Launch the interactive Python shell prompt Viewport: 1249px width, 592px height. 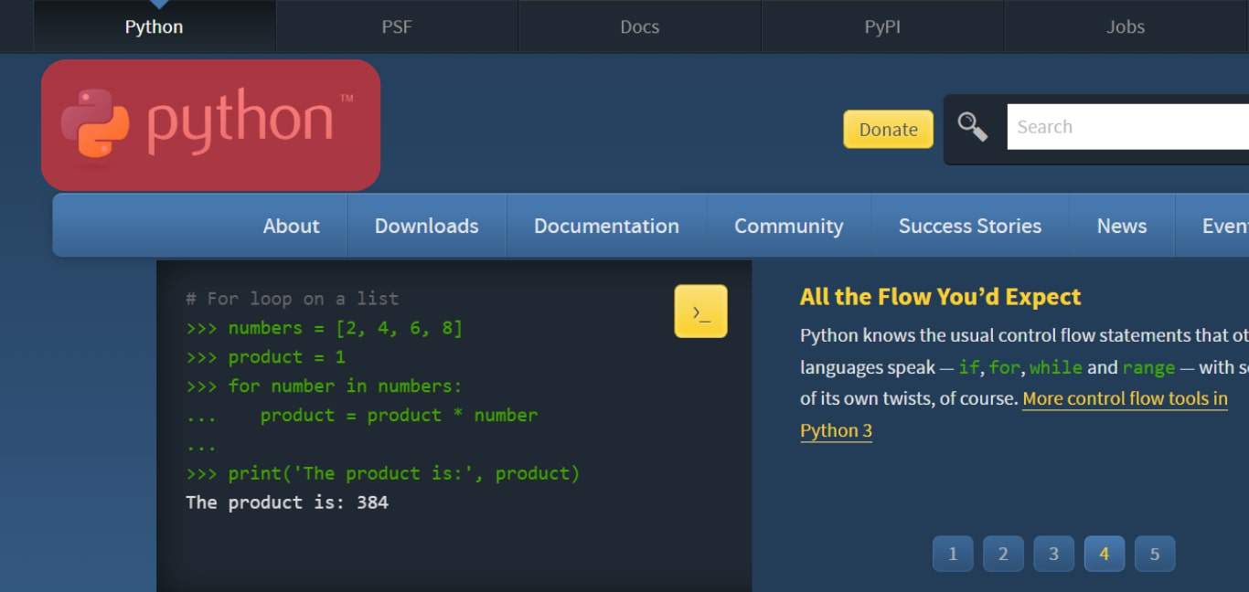(700, 311)
